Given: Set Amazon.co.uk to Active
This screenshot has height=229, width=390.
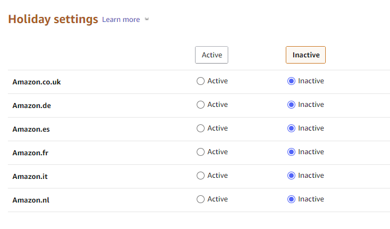Looking at the screenshot, I should [x=201, y=81].
